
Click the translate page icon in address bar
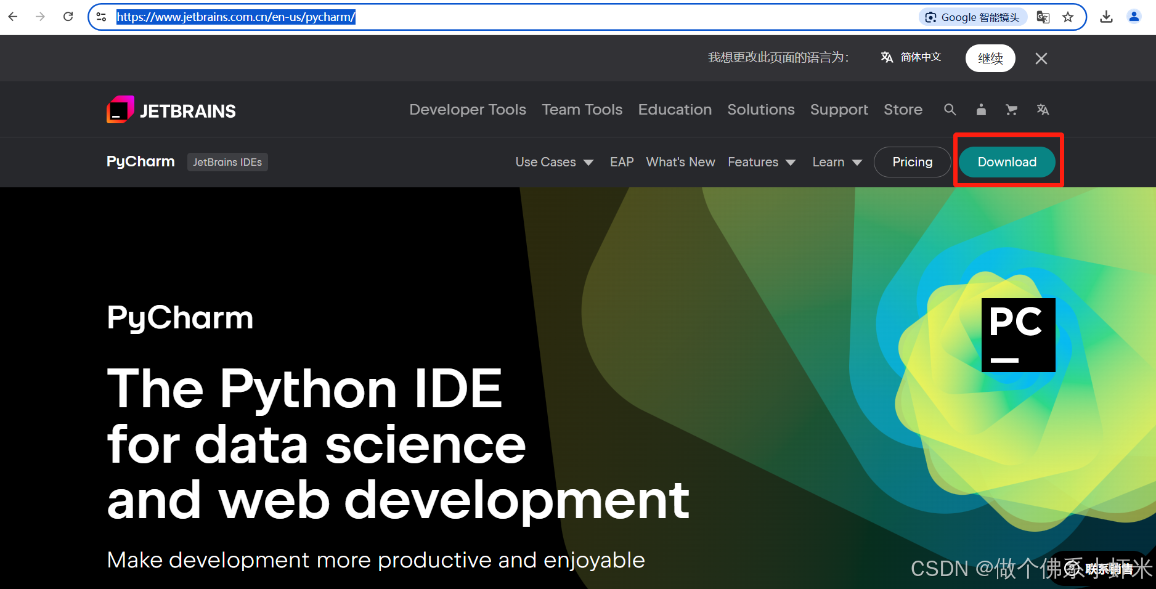coord(1043,17)
